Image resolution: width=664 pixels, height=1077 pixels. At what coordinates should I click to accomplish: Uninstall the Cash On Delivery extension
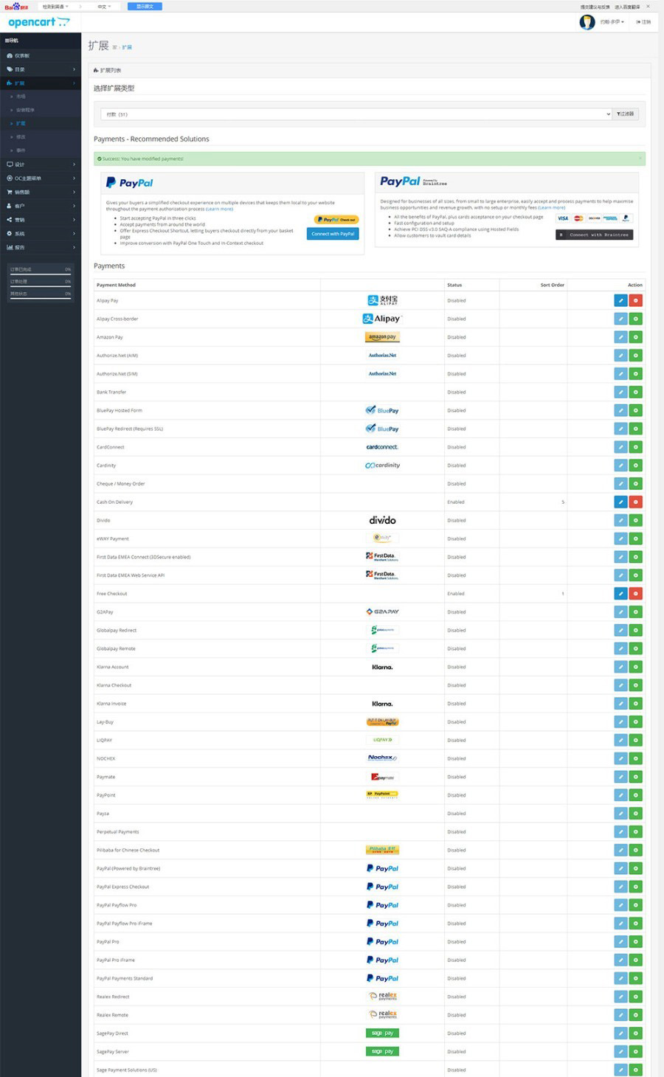635,502
